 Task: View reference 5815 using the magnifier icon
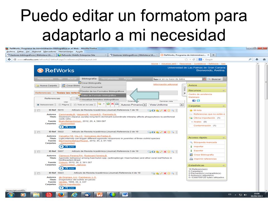point(173,111)
